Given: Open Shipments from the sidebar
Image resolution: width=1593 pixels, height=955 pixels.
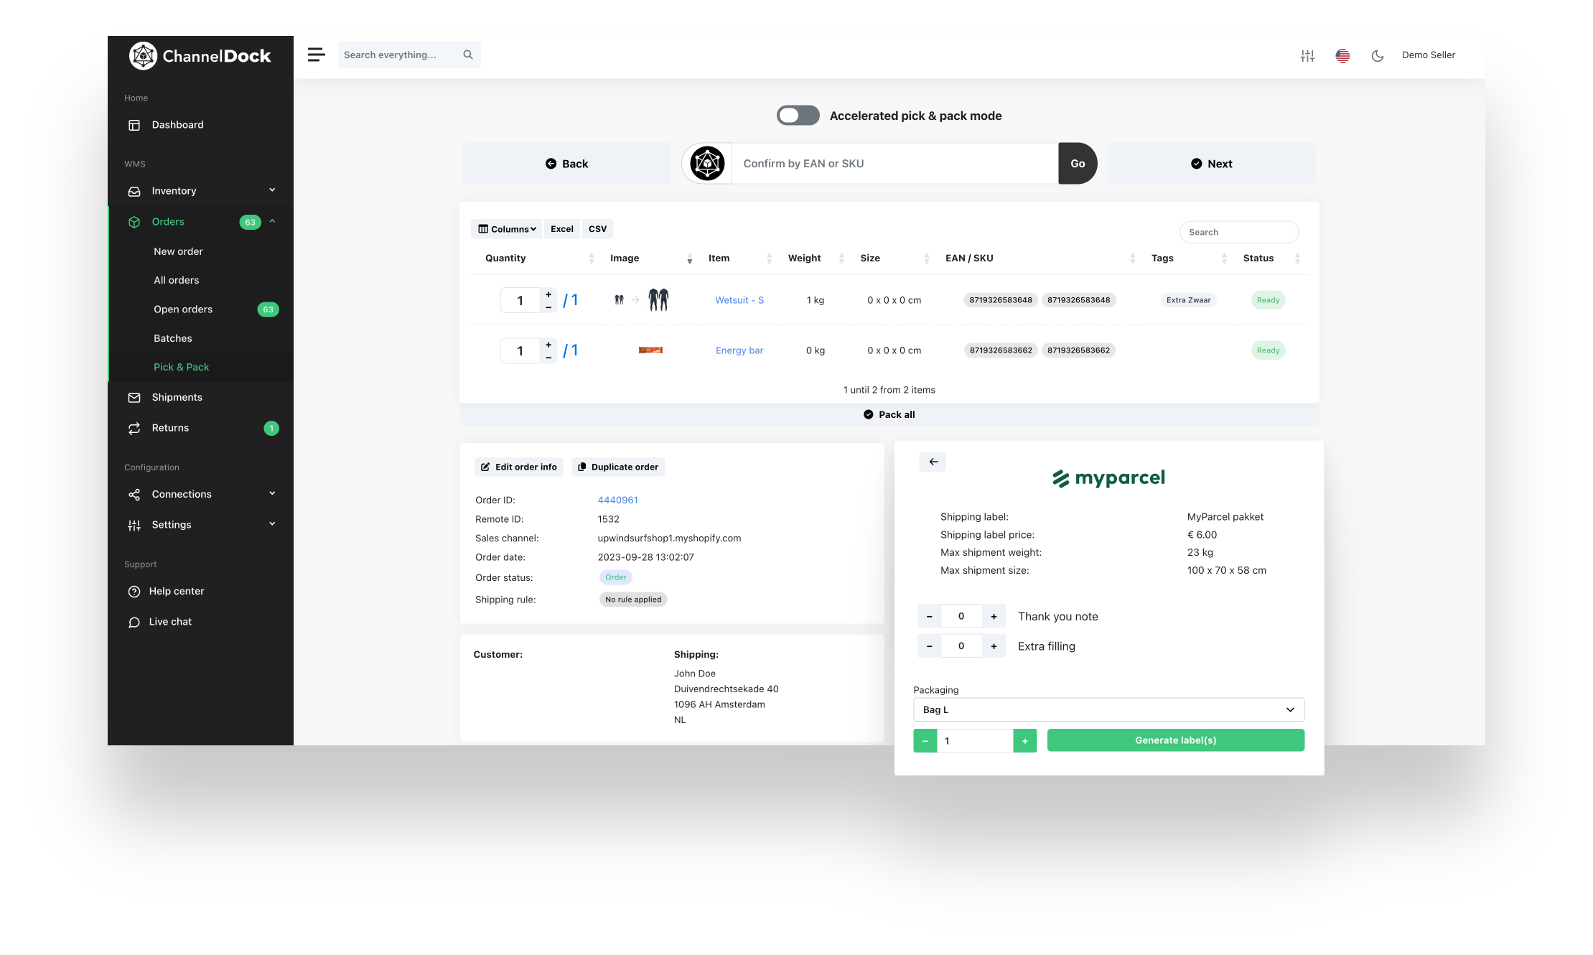Looking at the screenshot, I should point(177,397).
